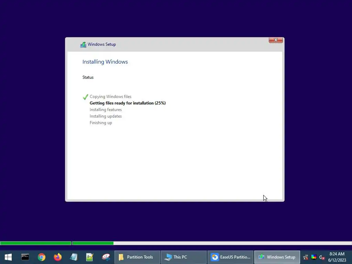Click 'Getting files ready for installation (25%)'
The height and width of the screenshot is (264, 352).
(128, 103)
